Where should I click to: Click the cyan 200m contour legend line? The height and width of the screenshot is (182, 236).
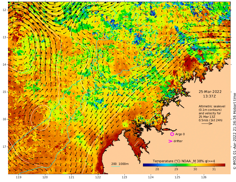pos(115,166)
